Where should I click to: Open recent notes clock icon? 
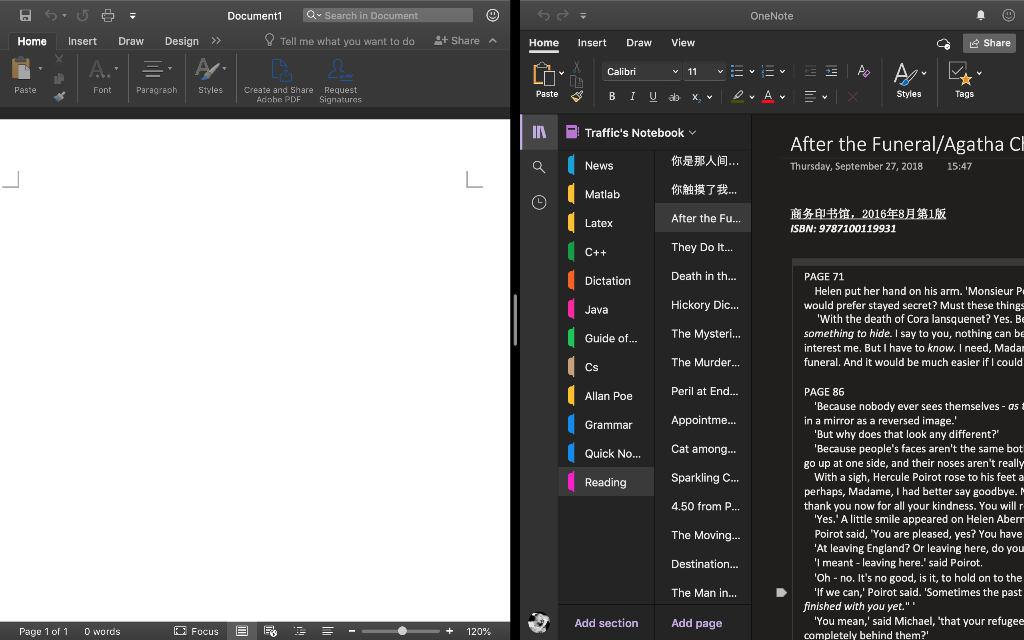[539, 202]
